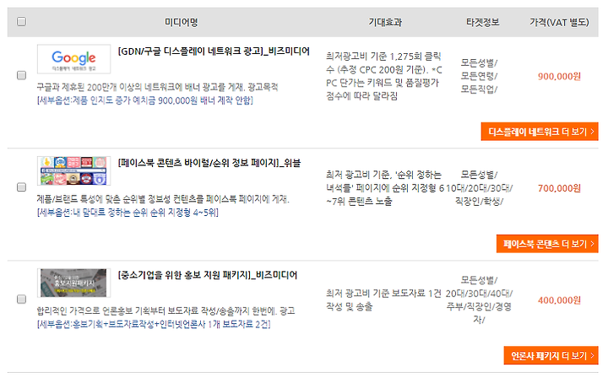Viewport: 608px width, 378px height.
Task: Click the 20대/30대/40대 target info
Action: [x=479, y=300]
